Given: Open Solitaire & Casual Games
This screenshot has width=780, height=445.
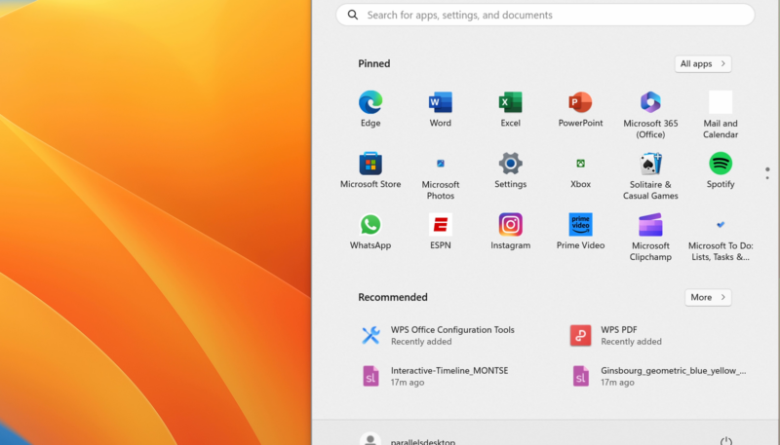Looking at the screenshot, I should point(650,164).
